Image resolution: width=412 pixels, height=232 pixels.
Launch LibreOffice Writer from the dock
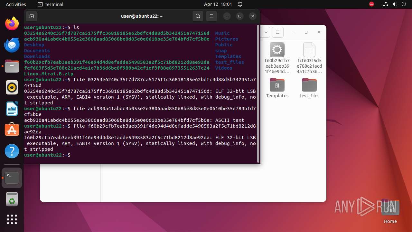pyautogui.click(x=12, y=109)
